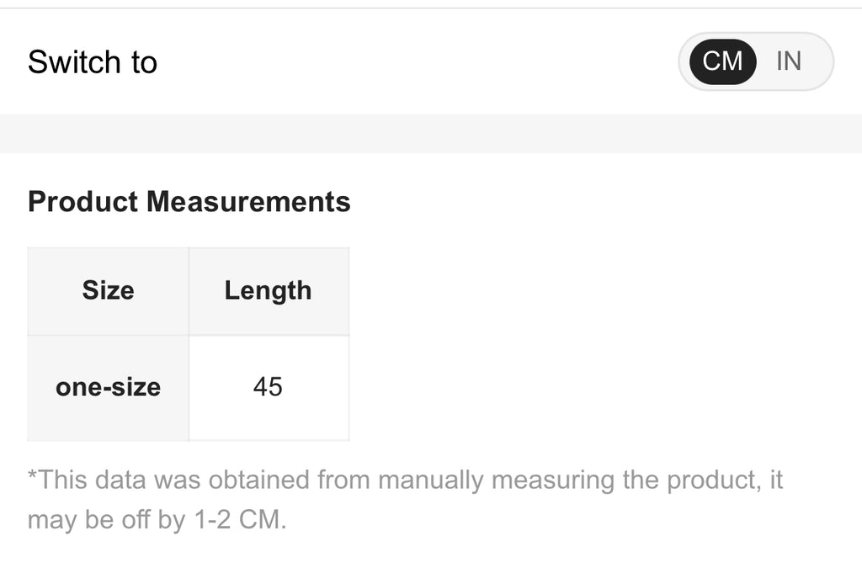The width and height of the screenshot is (862, 563).
Task: Select the Size column header cell
Action: pyautogui.click(x=108, y=291)
